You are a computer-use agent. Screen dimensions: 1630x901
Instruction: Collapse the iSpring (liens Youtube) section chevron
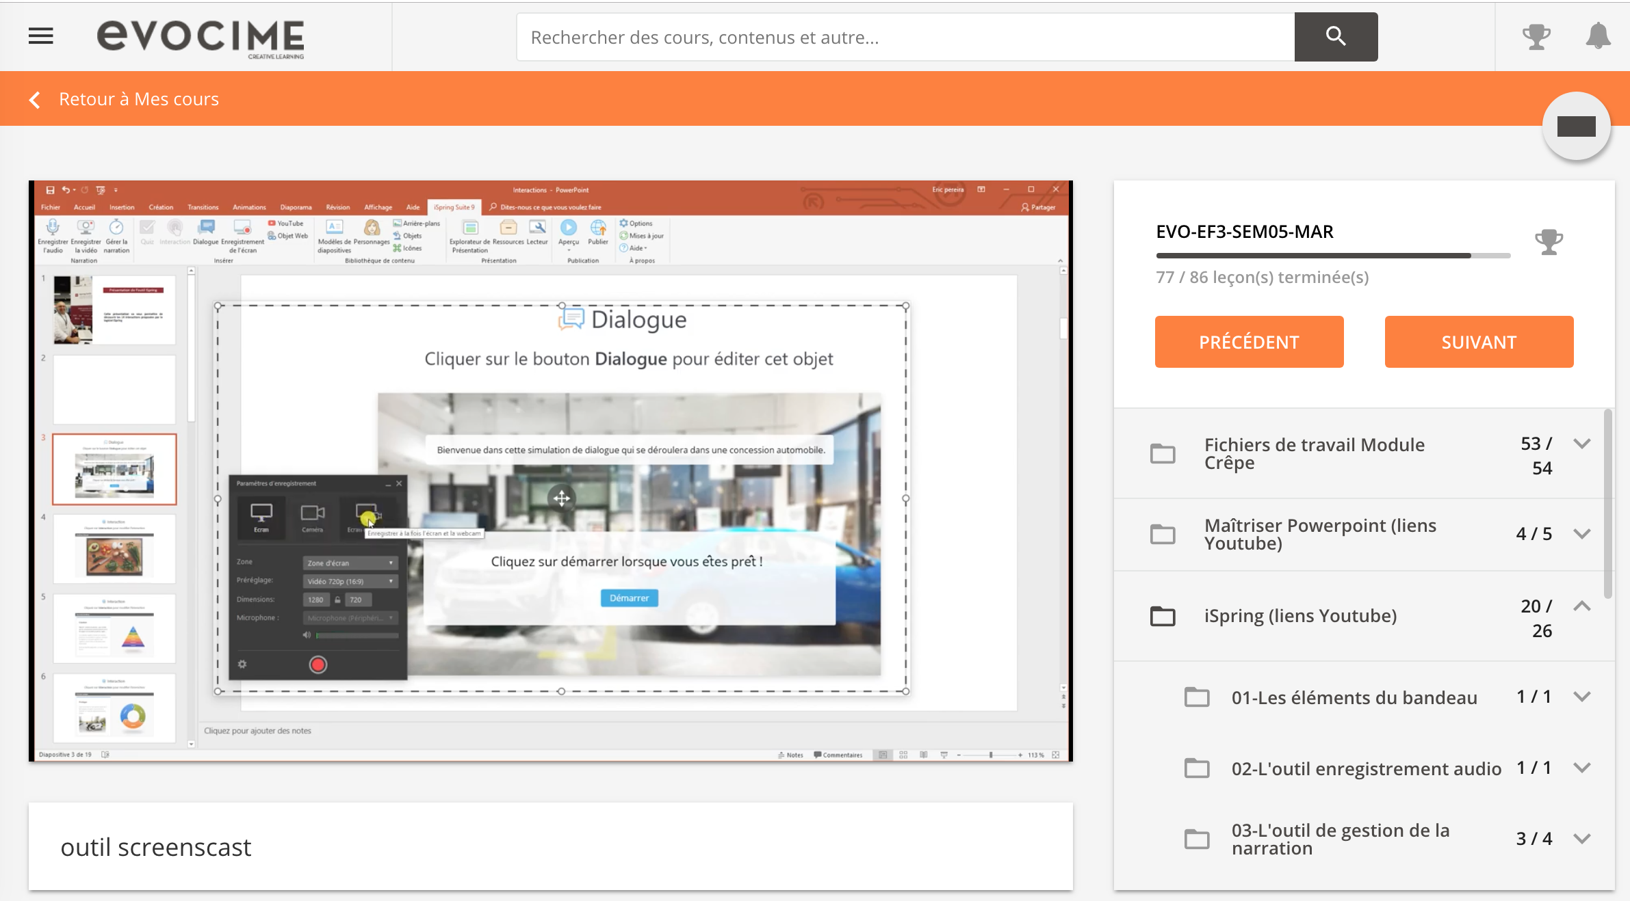(x=1581, y=606)
